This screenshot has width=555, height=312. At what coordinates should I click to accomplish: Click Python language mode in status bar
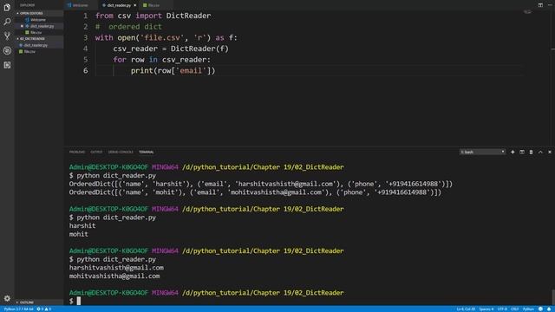(x=528, y=309)
